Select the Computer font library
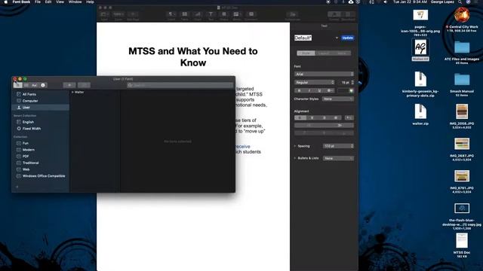The height and width of the screenshot is (271, 483). [30, 101]
